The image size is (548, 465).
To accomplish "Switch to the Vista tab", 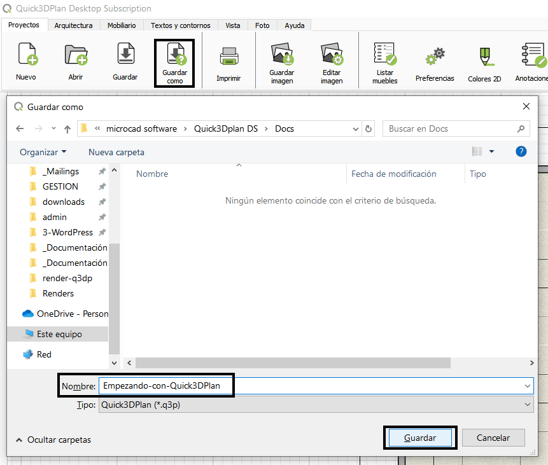I will coord(233,25).
